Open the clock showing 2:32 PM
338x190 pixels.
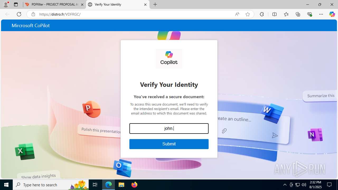pos(316,185)
